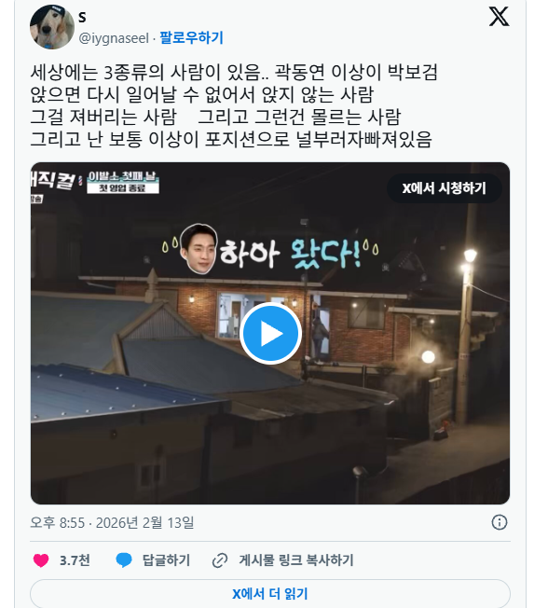Play the embedded video
Screen dimensions: 548x608
[x=270, y=334]
